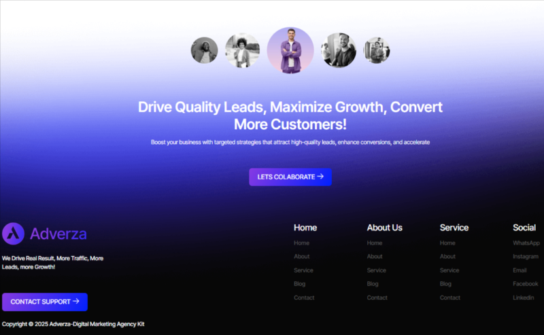Image resolution: width=544 pixels, height=335 pixels.
Task: Open the Linkedin social link
Action: point(523,298)
